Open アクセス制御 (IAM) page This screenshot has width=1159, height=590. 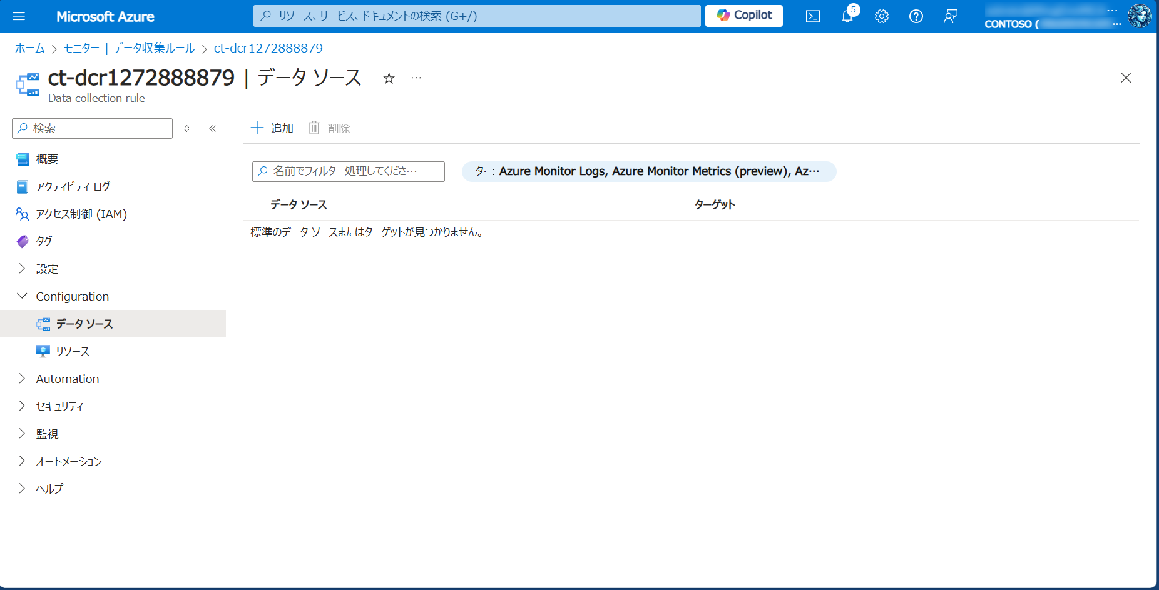coord(81,214)
